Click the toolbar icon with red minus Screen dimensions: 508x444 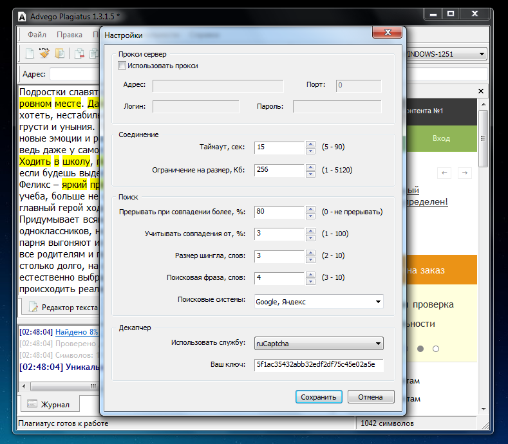coord(79,54)
